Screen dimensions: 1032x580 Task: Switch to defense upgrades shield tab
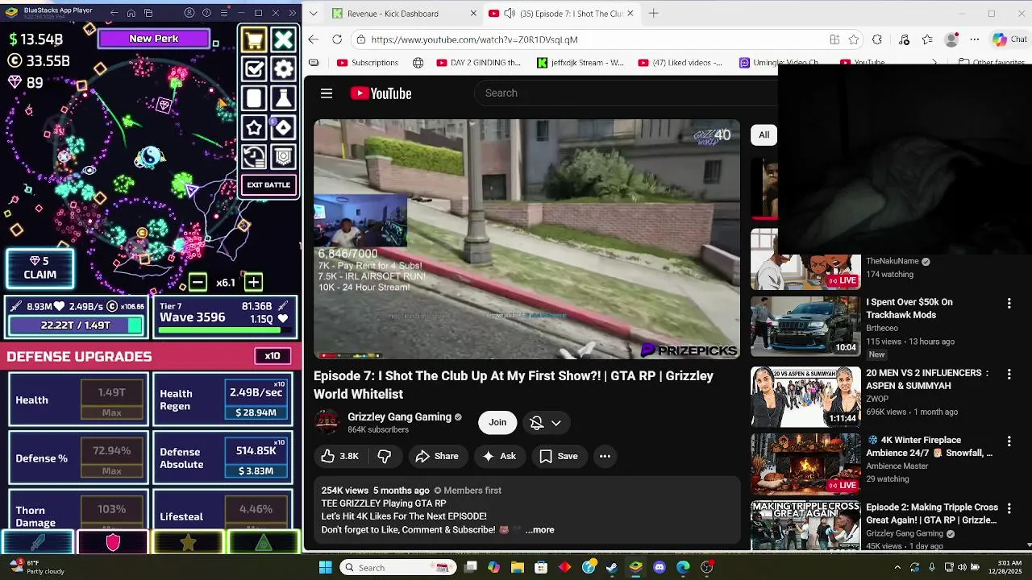(113, 543)
